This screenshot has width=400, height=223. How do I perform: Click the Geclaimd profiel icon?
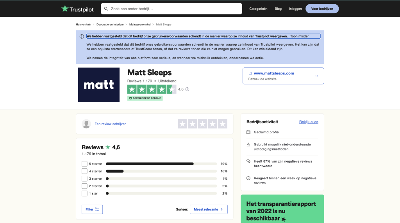click(x=248, y=132)
